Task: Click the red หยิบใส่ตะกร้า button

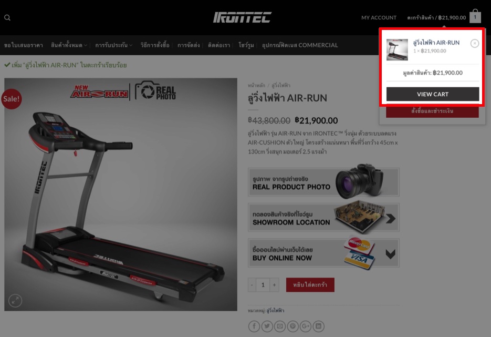Action: (310, 284)
